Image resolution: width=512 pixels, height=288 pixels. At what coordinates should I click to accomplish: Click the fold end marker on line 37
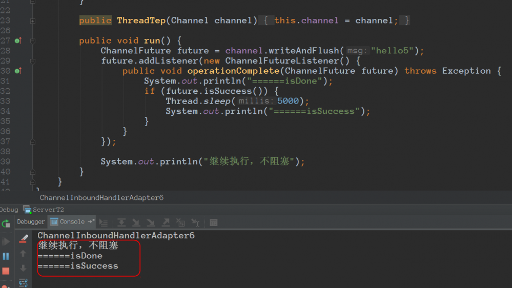click(x=33, y=142)
